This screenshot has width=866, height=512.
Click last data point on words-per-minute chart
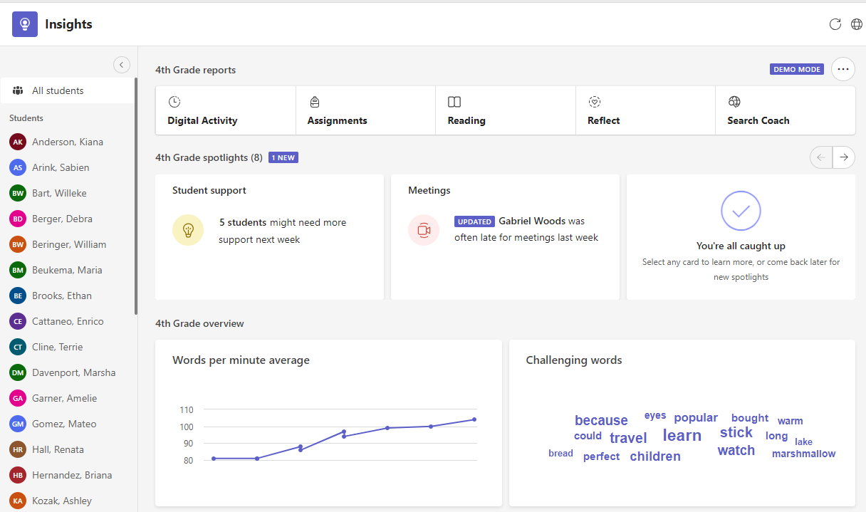point(474,419)
